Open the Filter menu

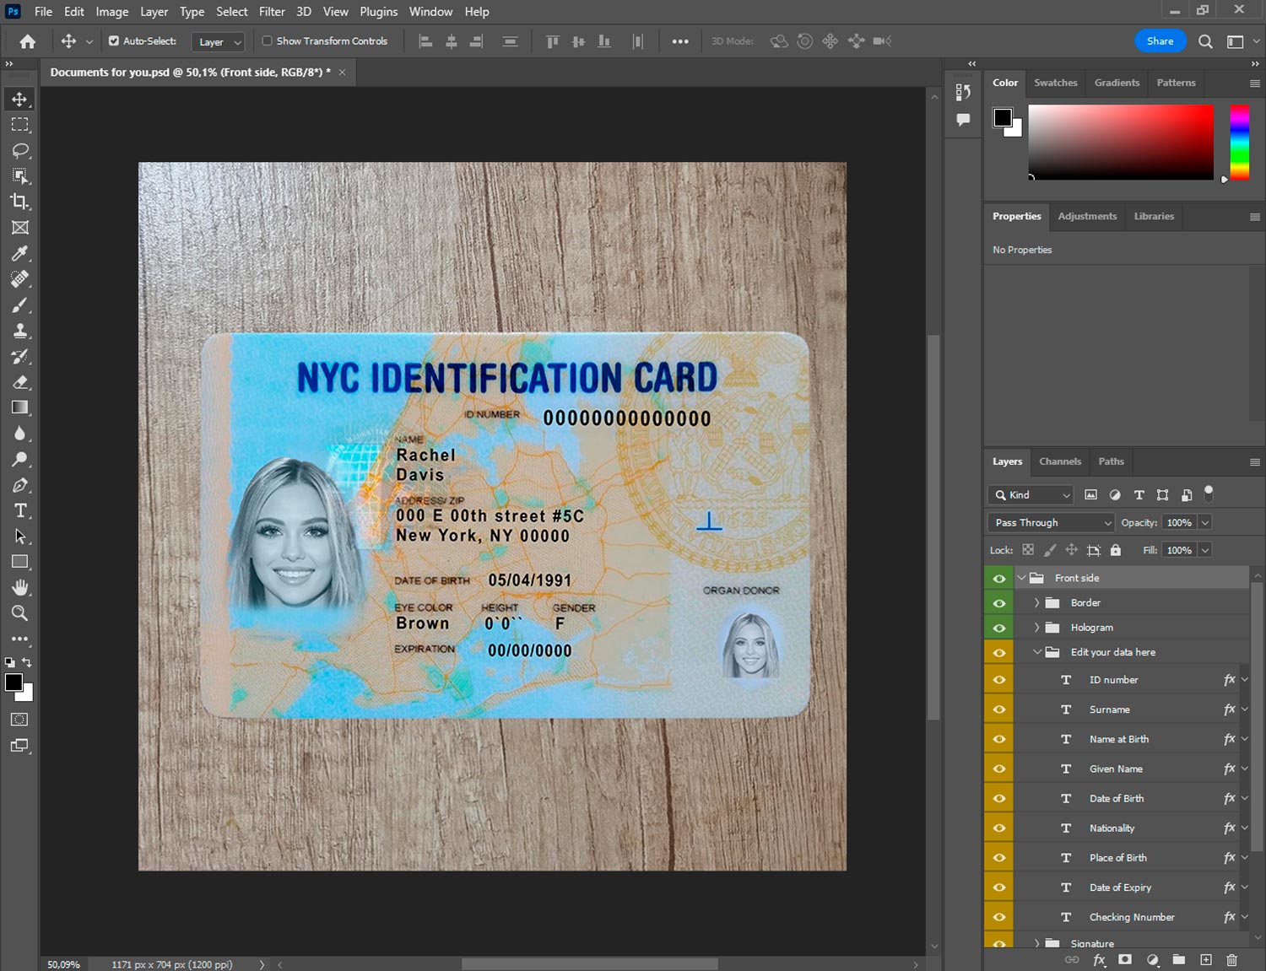pyautogui.click(x=272, y=12)
